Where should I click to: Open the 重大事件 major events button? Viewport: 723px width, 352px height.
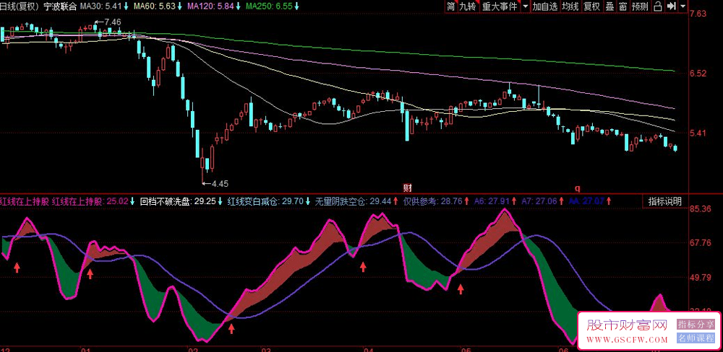point(499,6)
